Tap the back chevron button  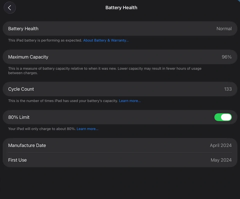pyautogui.click(x=10, y=8)
